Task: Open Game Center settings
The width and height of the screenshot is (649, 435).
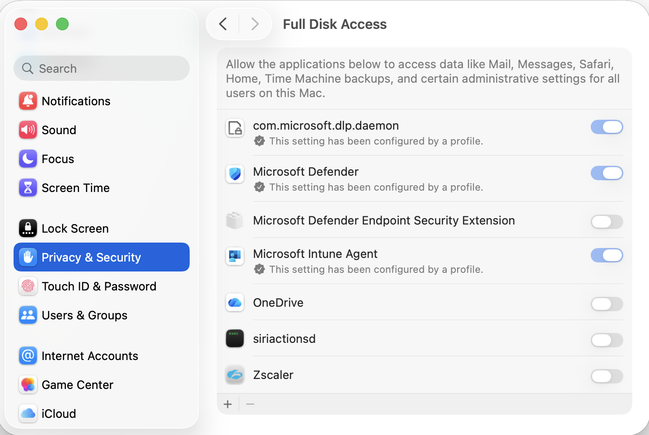Action: tap(102, 385)
